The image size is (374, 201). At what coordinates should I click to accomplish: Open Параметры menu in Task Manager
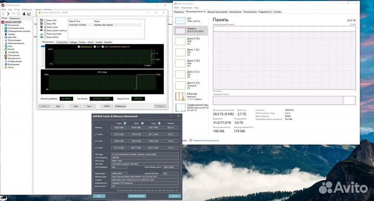click(186, 8)
